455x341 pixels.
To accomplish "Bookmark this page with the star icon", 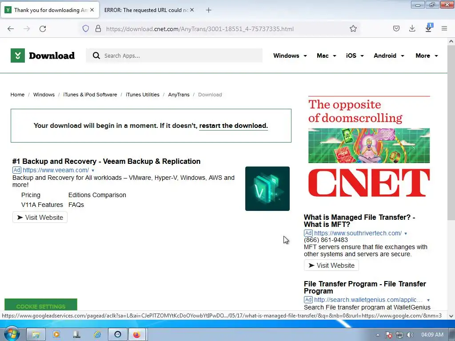I will pyautogui.click(x=353, y=29).
